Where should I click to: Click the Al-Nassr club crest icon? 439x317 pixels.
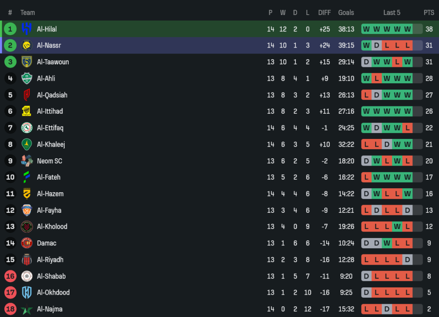(27, 45)
